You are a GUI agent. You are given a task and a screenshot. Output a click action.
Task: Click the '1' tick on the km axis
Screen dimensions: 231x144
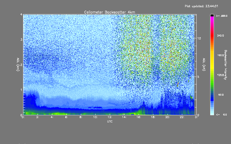[x=21, y=90]
